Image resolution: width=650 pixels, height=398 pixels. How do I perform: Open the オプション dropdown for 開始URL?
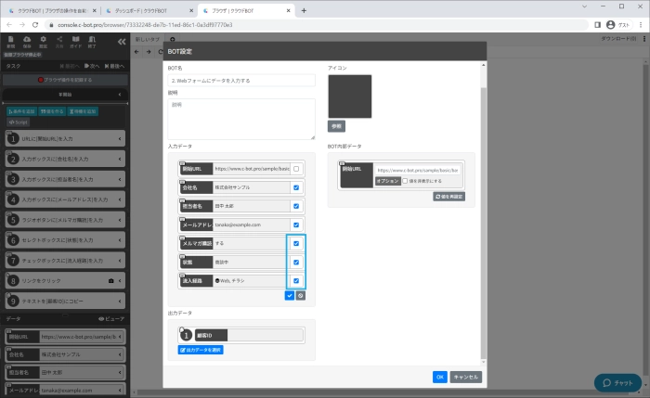click(x=387, y=181)
